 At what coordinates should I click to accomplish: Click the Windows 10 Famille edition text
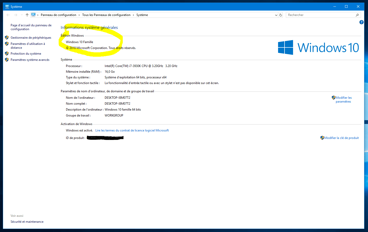80,42
